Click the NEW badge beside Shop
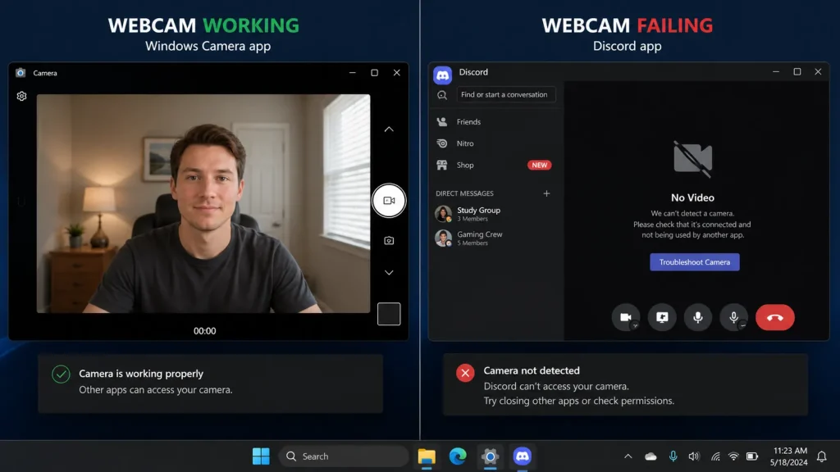This screenshot has width=840, height=472. coord(539,165)
